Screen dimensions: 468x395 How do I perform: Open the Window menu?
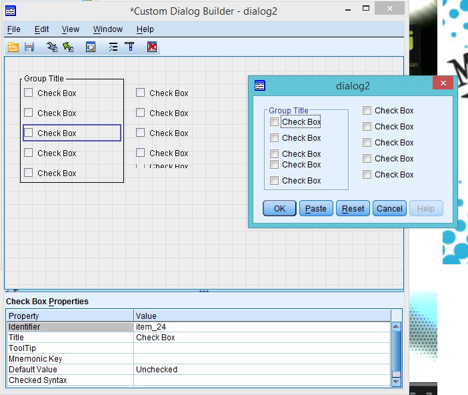(x=107, y=29)
